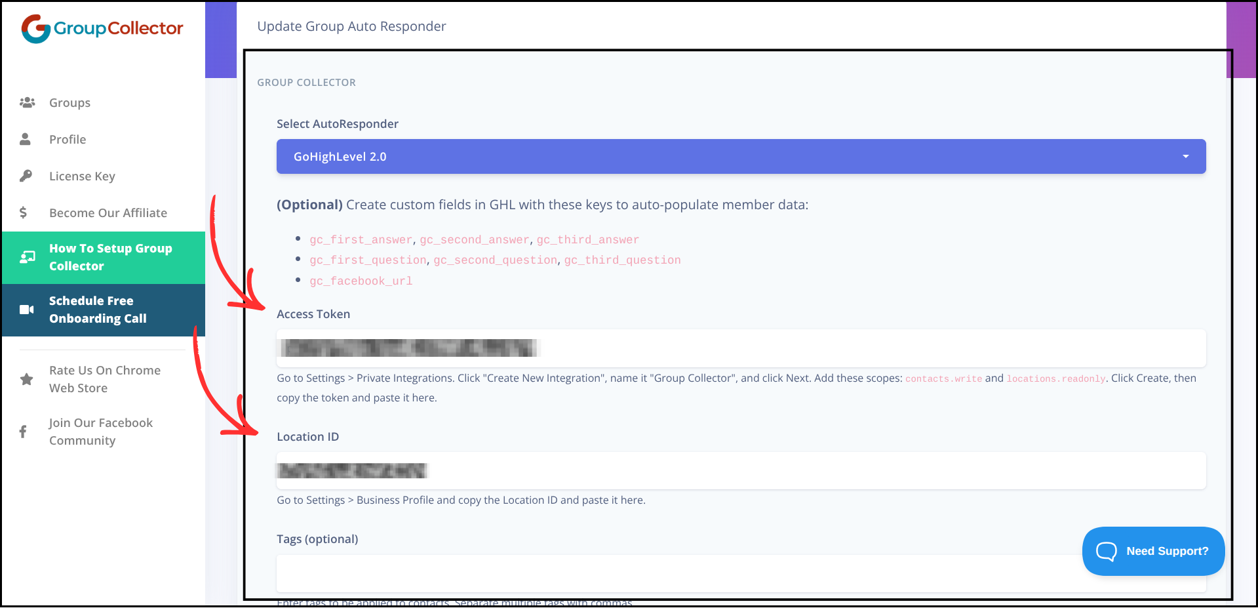1258x608 pixels.
Task: Click the gc_third_answer key text
Action: [x=588, y=240]
